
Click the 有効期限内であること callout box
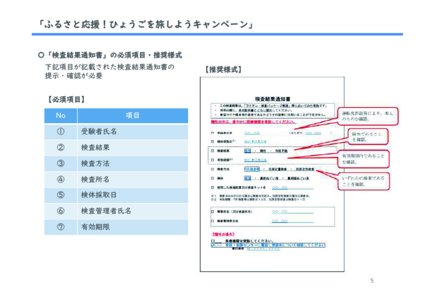pos(363,159)
